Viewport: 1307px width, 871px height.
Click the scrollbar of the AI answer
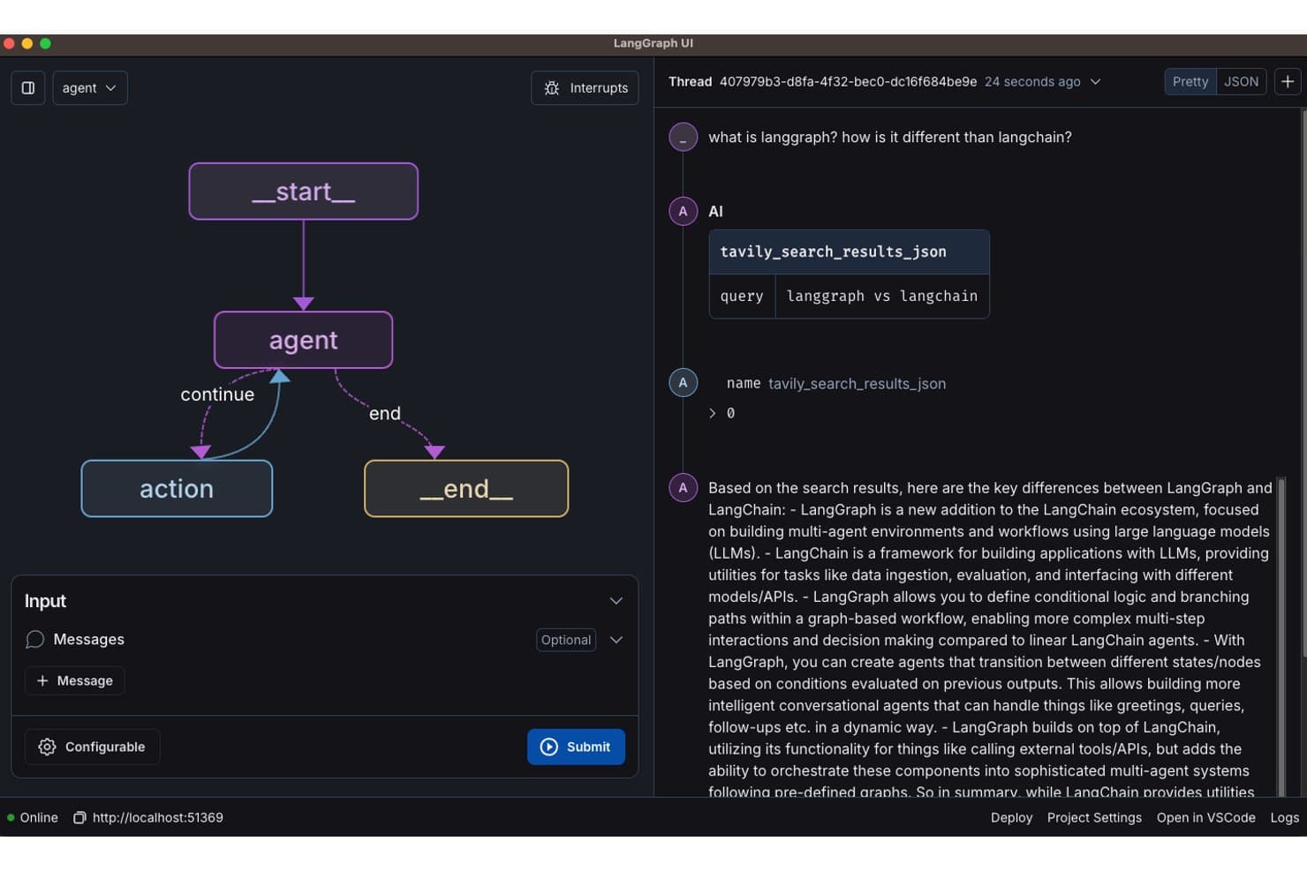[1281, 637]
